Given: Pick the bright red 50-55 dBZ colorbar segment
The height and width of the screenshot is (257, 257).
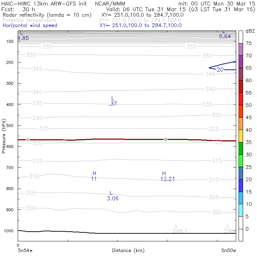Looking at the screenshot, I should coord(241,99).
